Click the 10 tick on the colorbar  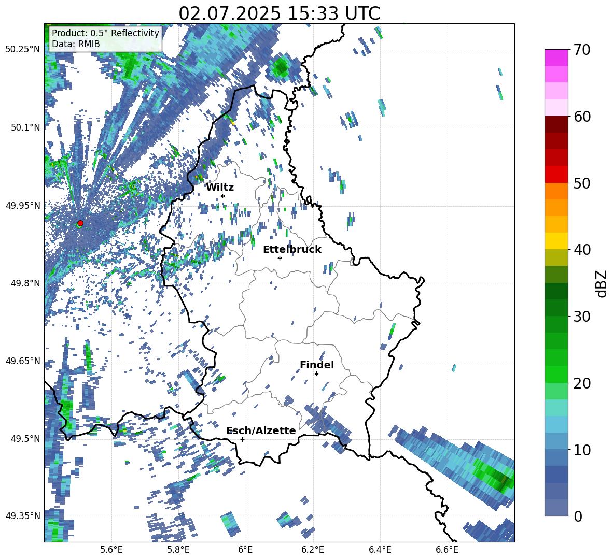[x=582, y=450]
